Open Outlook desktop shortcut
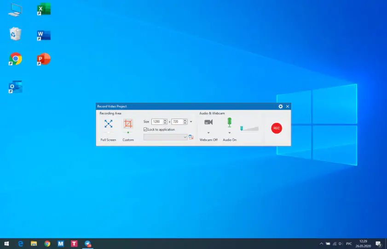 [16, 87]
